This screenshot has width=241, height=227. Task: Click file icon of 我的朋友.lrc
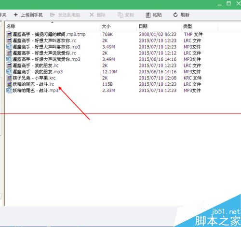pyautogui.click(x=9, y=66)
